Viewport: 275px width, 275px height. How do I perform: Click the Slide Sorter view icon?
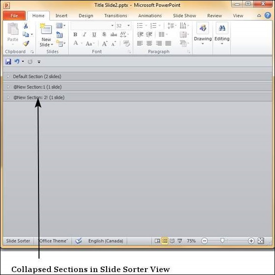165,241
